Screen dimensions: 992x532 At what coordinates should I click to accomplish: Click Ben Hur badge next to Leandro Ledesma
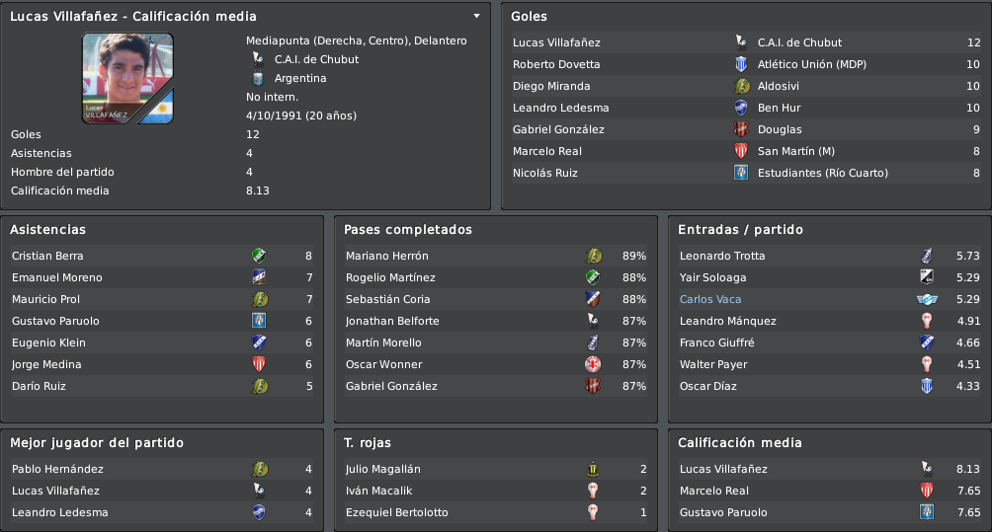[x=741, y=108]
